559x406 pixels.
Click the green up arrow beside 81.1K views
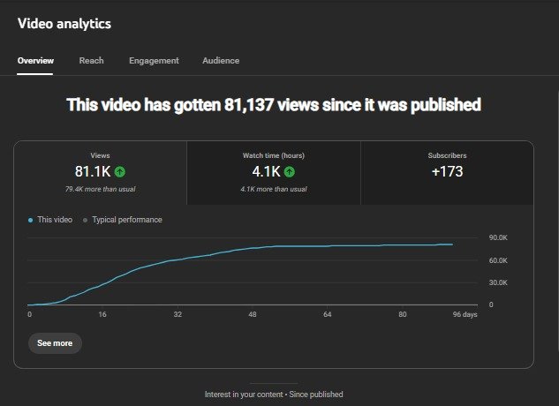pos(119,172)
